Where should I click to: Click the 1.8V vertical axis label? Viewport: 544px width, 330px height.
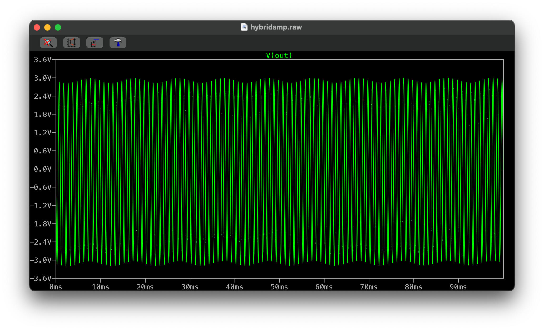point(42,114)
